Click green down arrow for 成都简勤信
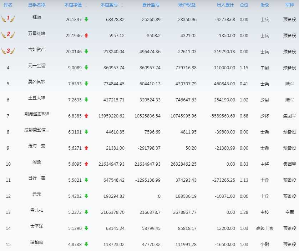Screen dimensions: 299x251 tap(86, 132)
